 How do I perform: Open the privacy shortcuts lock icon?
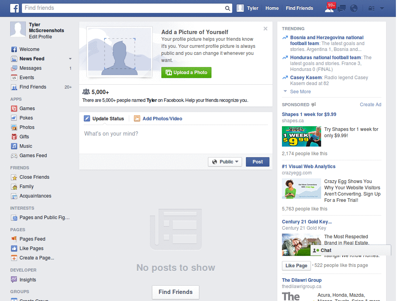[x=371, y=9]
